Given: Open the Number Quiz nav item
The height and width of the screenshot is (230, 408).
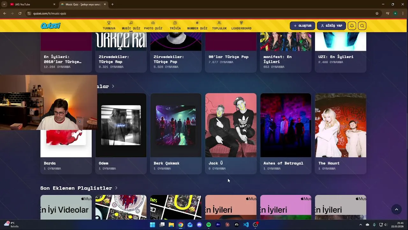Looking at the screenshot, I should coord(197,26).
